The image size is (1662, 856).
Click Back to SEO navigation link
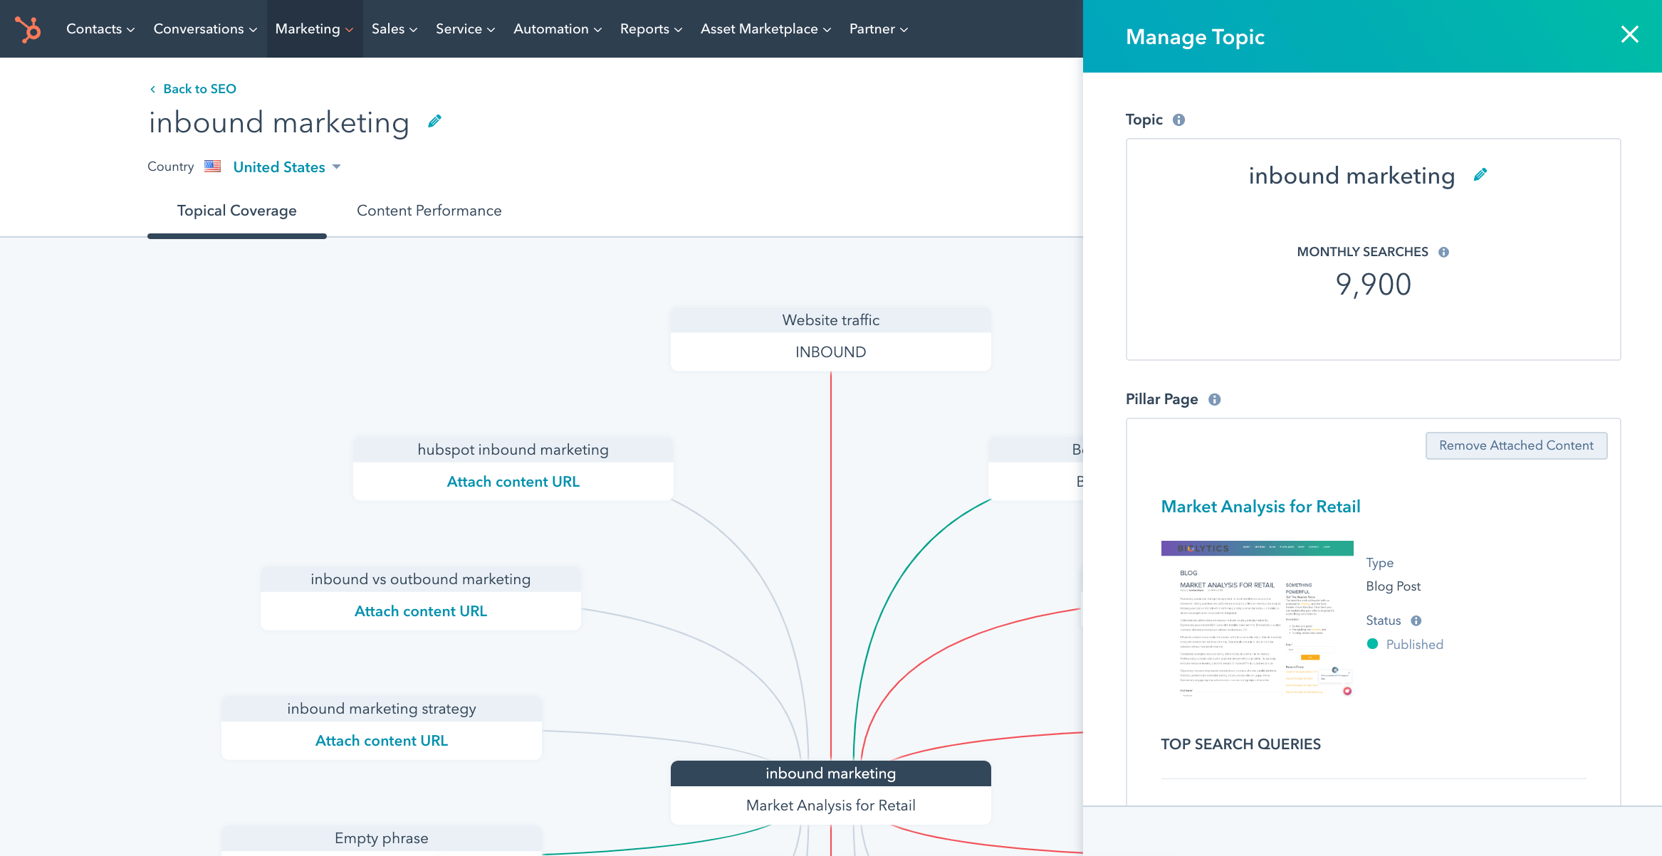click(x=191, y=88)
